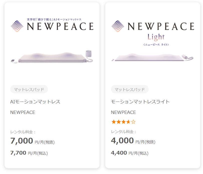Select the マットレスパッド tag on right card

[130, 89]
